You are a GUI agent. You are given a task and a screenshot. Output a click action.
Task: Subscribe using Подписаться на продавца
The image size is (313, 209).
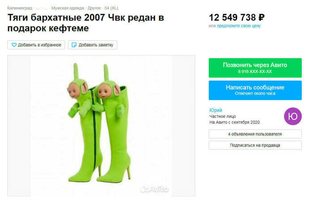(255, 145)
